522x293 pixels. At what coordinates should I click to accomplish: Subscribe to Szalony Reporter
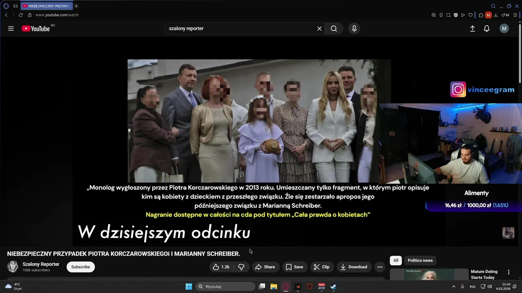click(81, 267)
